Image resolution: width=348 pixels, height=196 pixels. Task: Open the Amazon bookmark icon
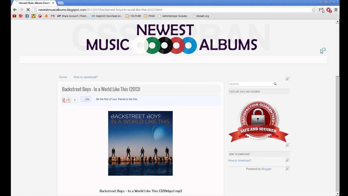(46, 16)
